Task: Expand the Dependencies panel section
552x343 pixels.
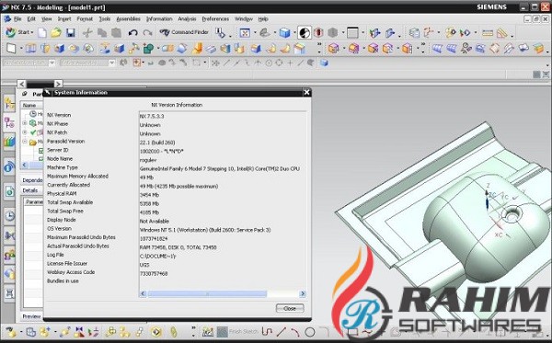Action: coord(32,180)
